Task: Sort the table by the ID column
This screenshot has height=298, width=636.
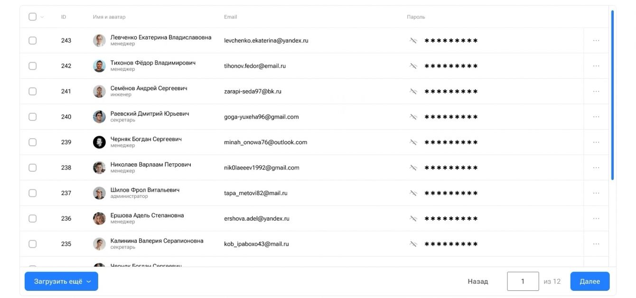Action: pyautogui.click(x=64, y=17)
